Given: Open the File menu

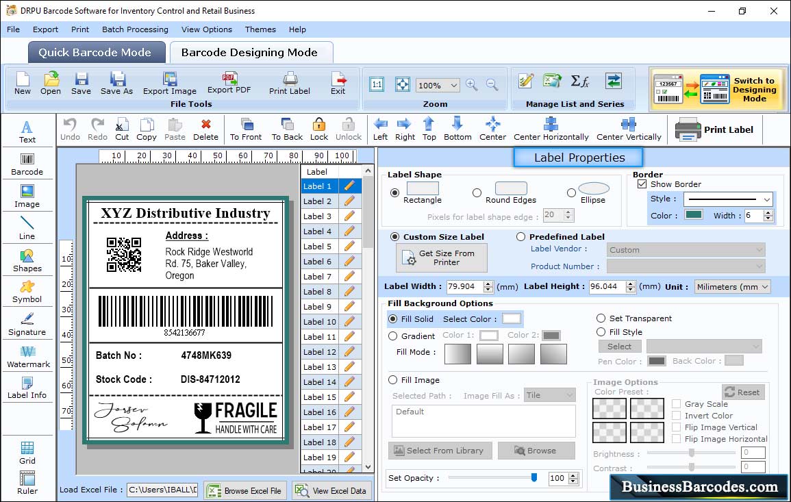Looking at the screenshot, I should [x=14, y=29].
